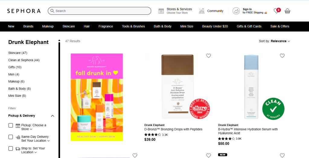Click the D-Bronzi star rating
The height and width of the screenshot is (158, 309).
152,135
